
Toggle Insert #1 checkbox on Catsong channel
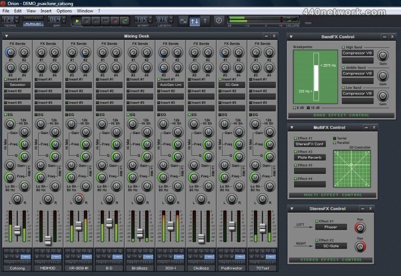[x=6, y=80]
